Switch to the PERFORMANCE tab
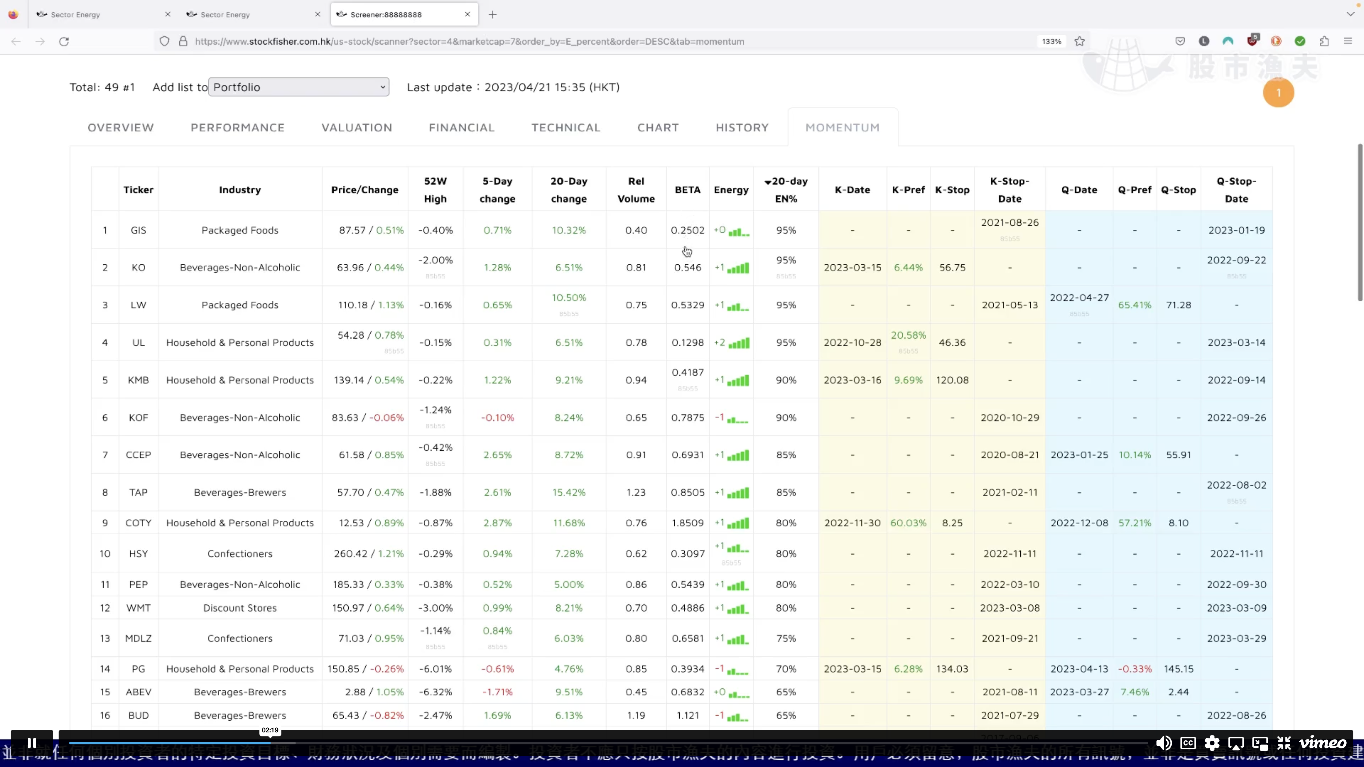The image size is (1364, 767). (238, 128)
